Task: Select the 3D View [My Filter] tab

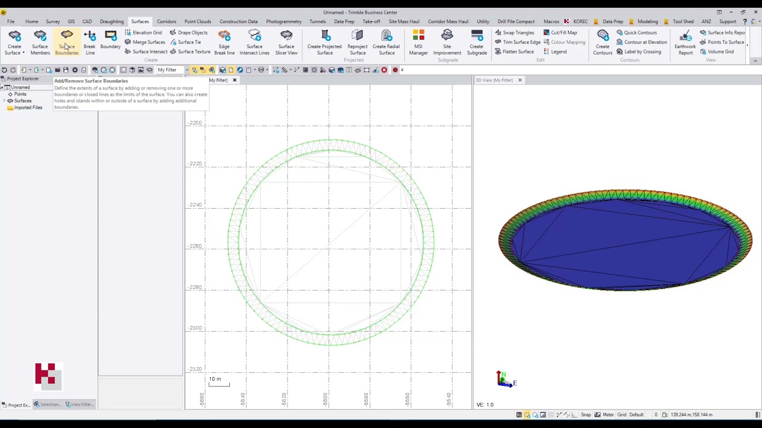Action: pos(494,80)
